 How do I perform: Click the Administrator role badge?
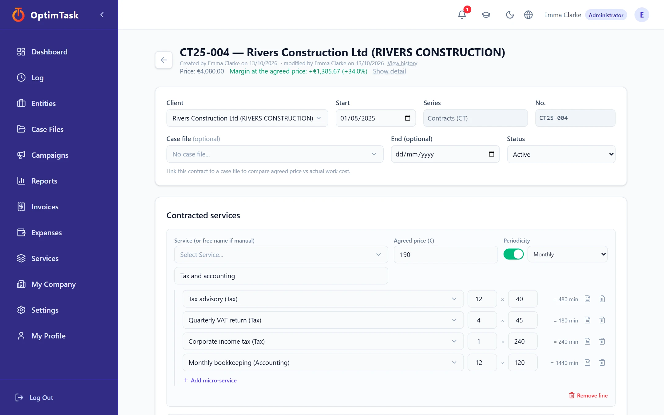click(x=606, y=15)
